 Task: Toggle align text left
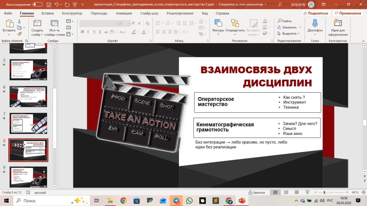click(157, 32)
